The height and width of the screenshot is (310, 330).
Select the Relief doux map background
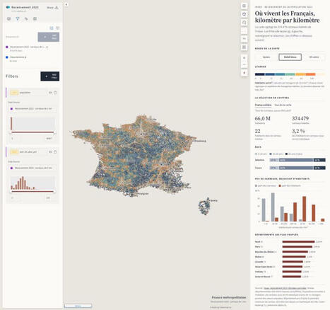290,57
